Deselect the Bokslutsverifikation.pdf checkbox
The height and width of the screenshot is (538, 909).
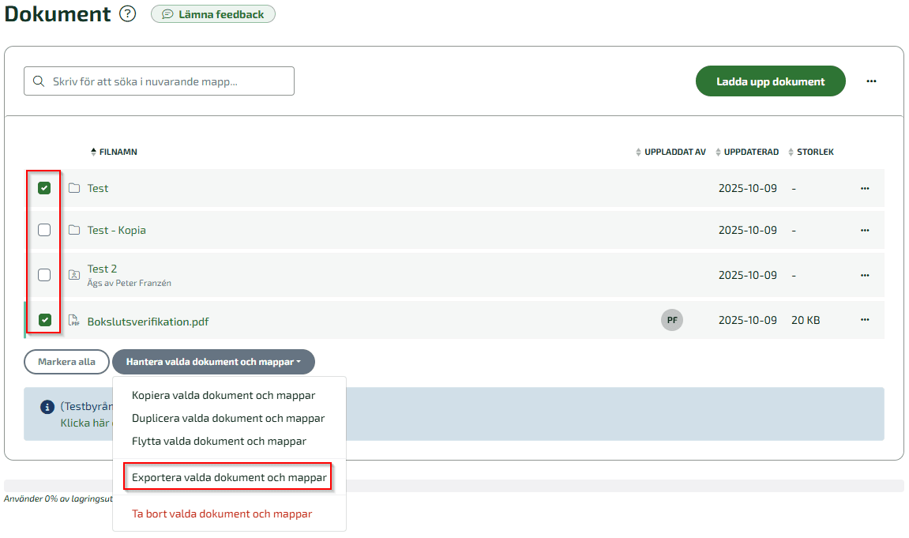(45, 320)
